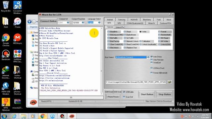The height and width of the screenshot is (119, 212).
Task: Open SoftEther VPN Client desktop icon
Action: point(18,56)
